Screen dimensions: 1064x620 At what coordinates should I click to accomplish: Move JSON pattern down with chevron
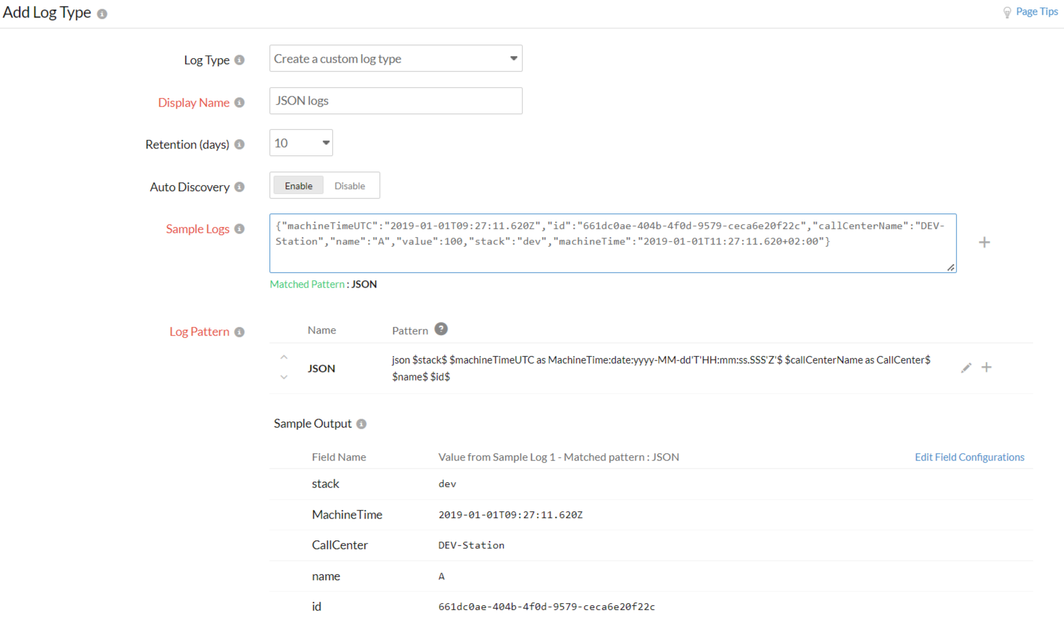tap(284, 378)
